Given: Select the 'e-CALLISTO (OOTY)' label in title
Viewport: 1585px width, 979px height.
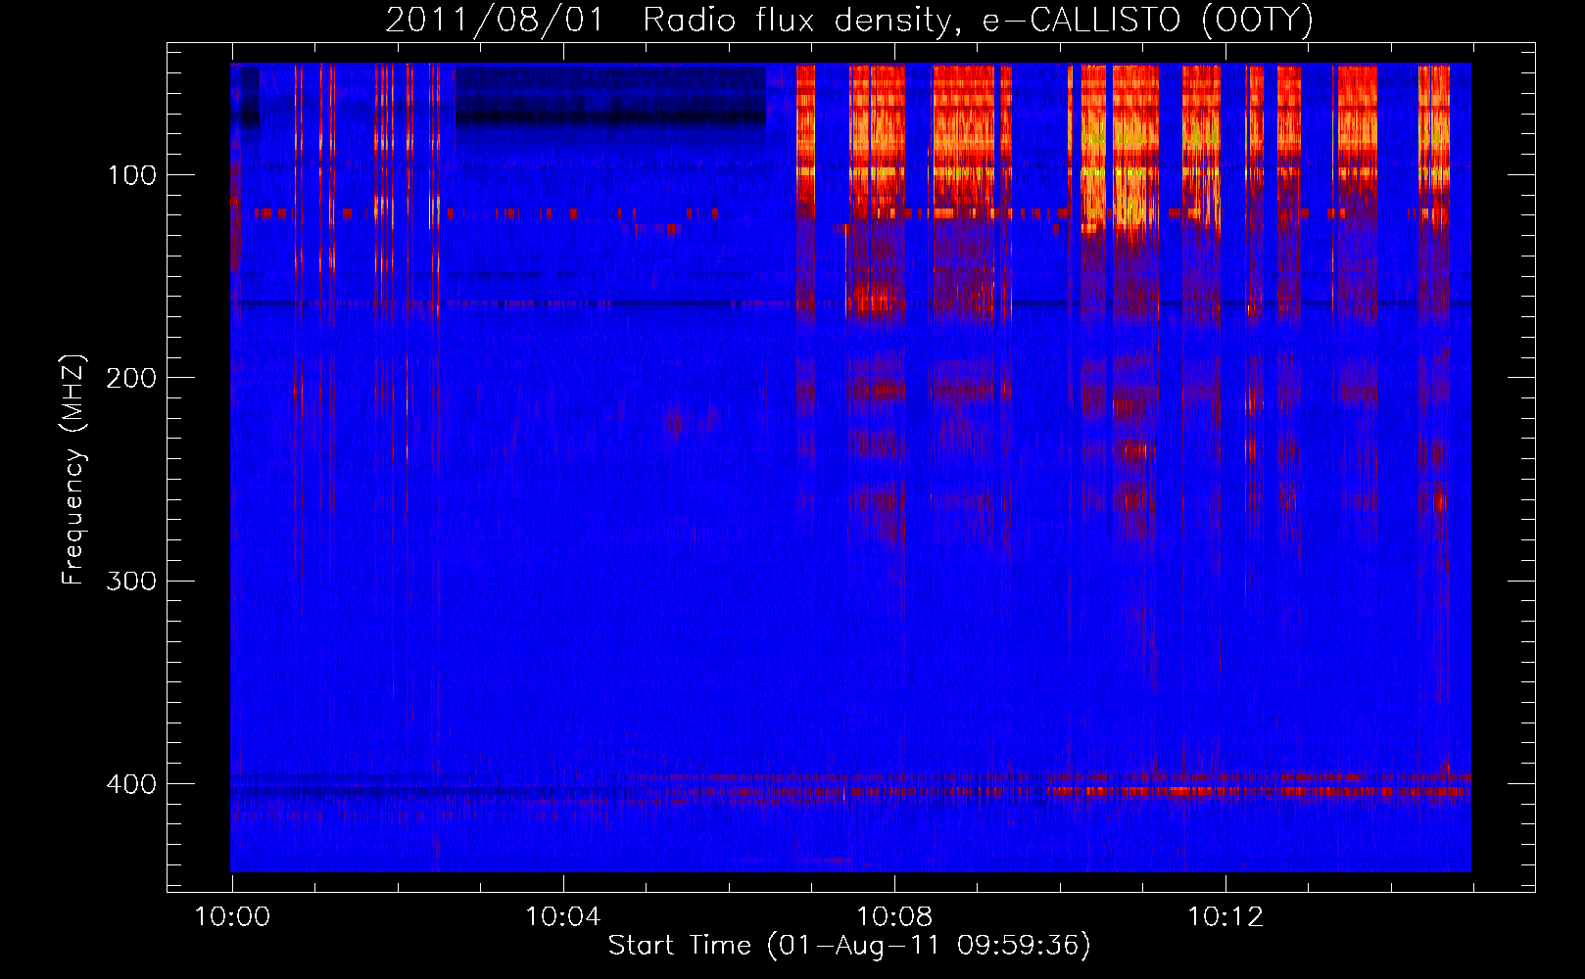Looking at the screenshot, I should [x=1147, y=21].
